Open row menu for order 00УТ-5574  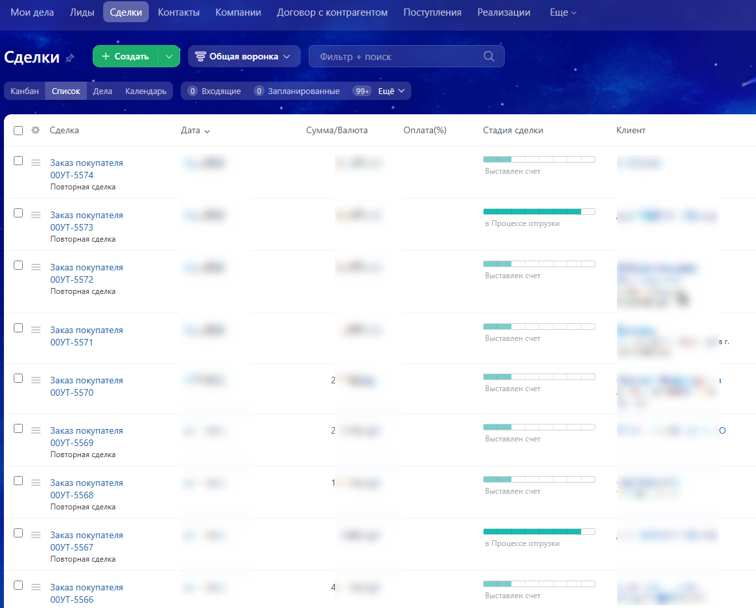[x=36, y=163]
